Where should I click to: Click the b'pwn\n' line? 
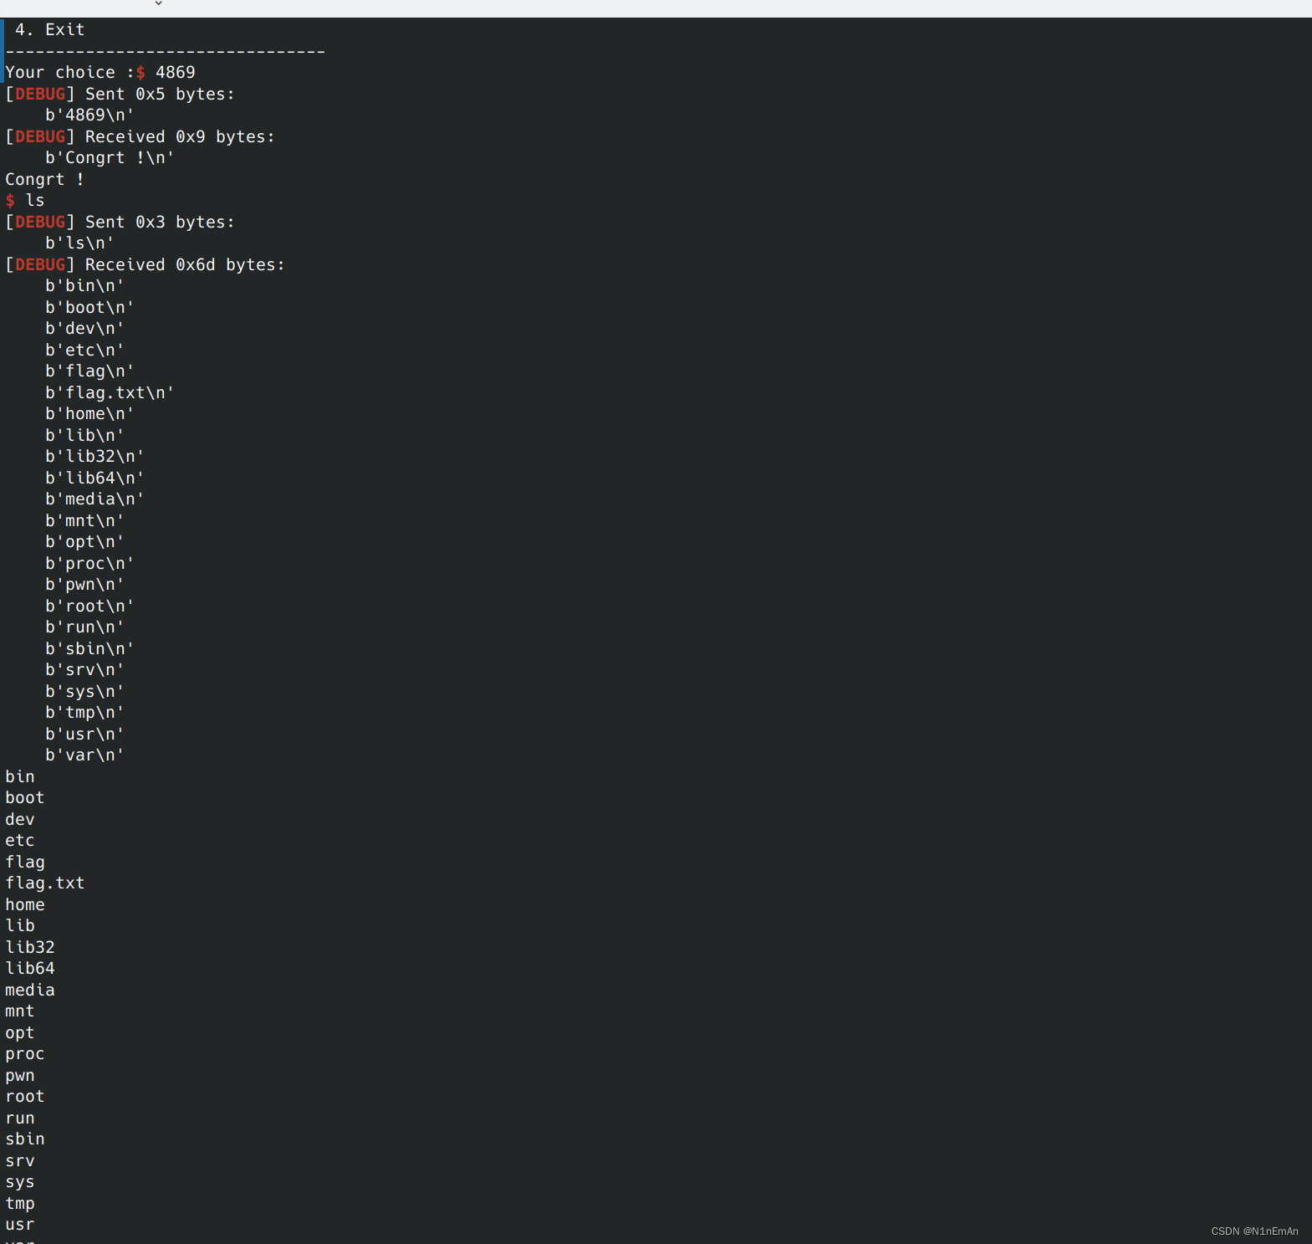click(x=84, y=584)
